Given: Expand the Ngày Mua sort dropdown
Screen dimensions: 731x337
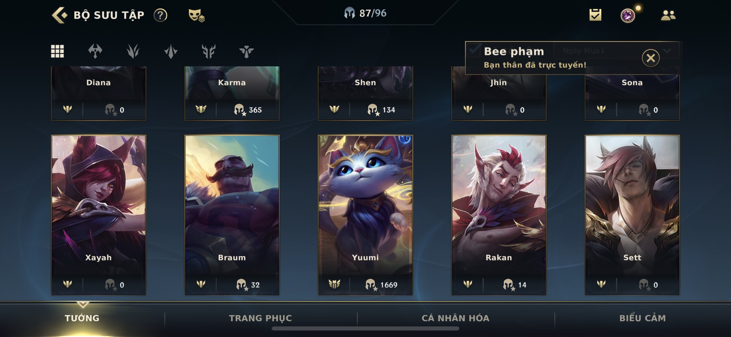Looking at the screenshot, I should click(x=616, y=50).
